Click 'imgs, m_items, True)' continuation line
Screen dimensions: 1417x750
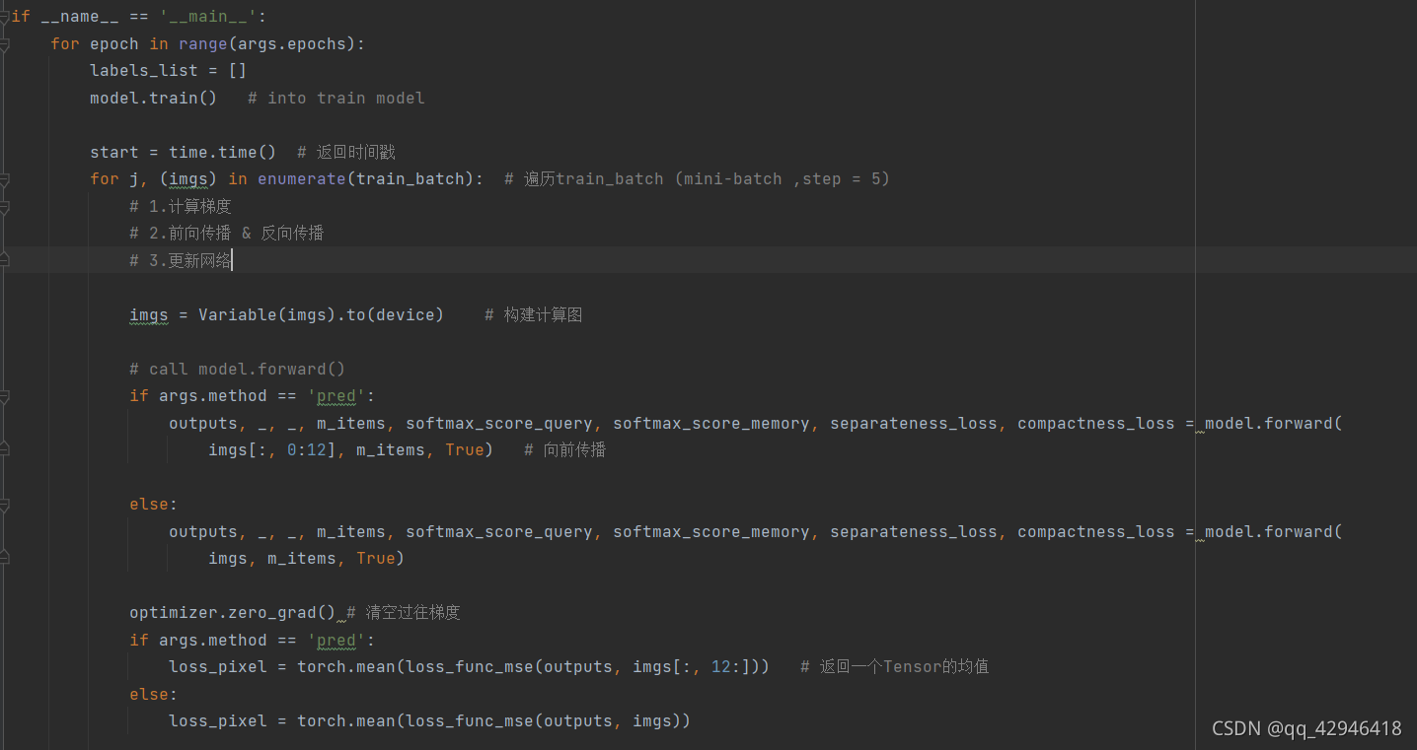pos(307,559)
